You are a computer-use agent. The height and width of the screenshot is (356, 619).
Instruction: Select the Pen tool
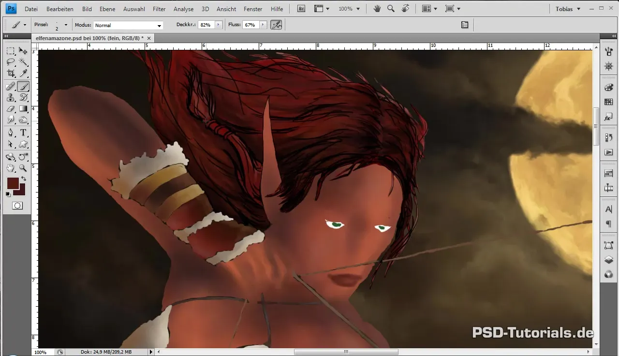pos(10,133)
